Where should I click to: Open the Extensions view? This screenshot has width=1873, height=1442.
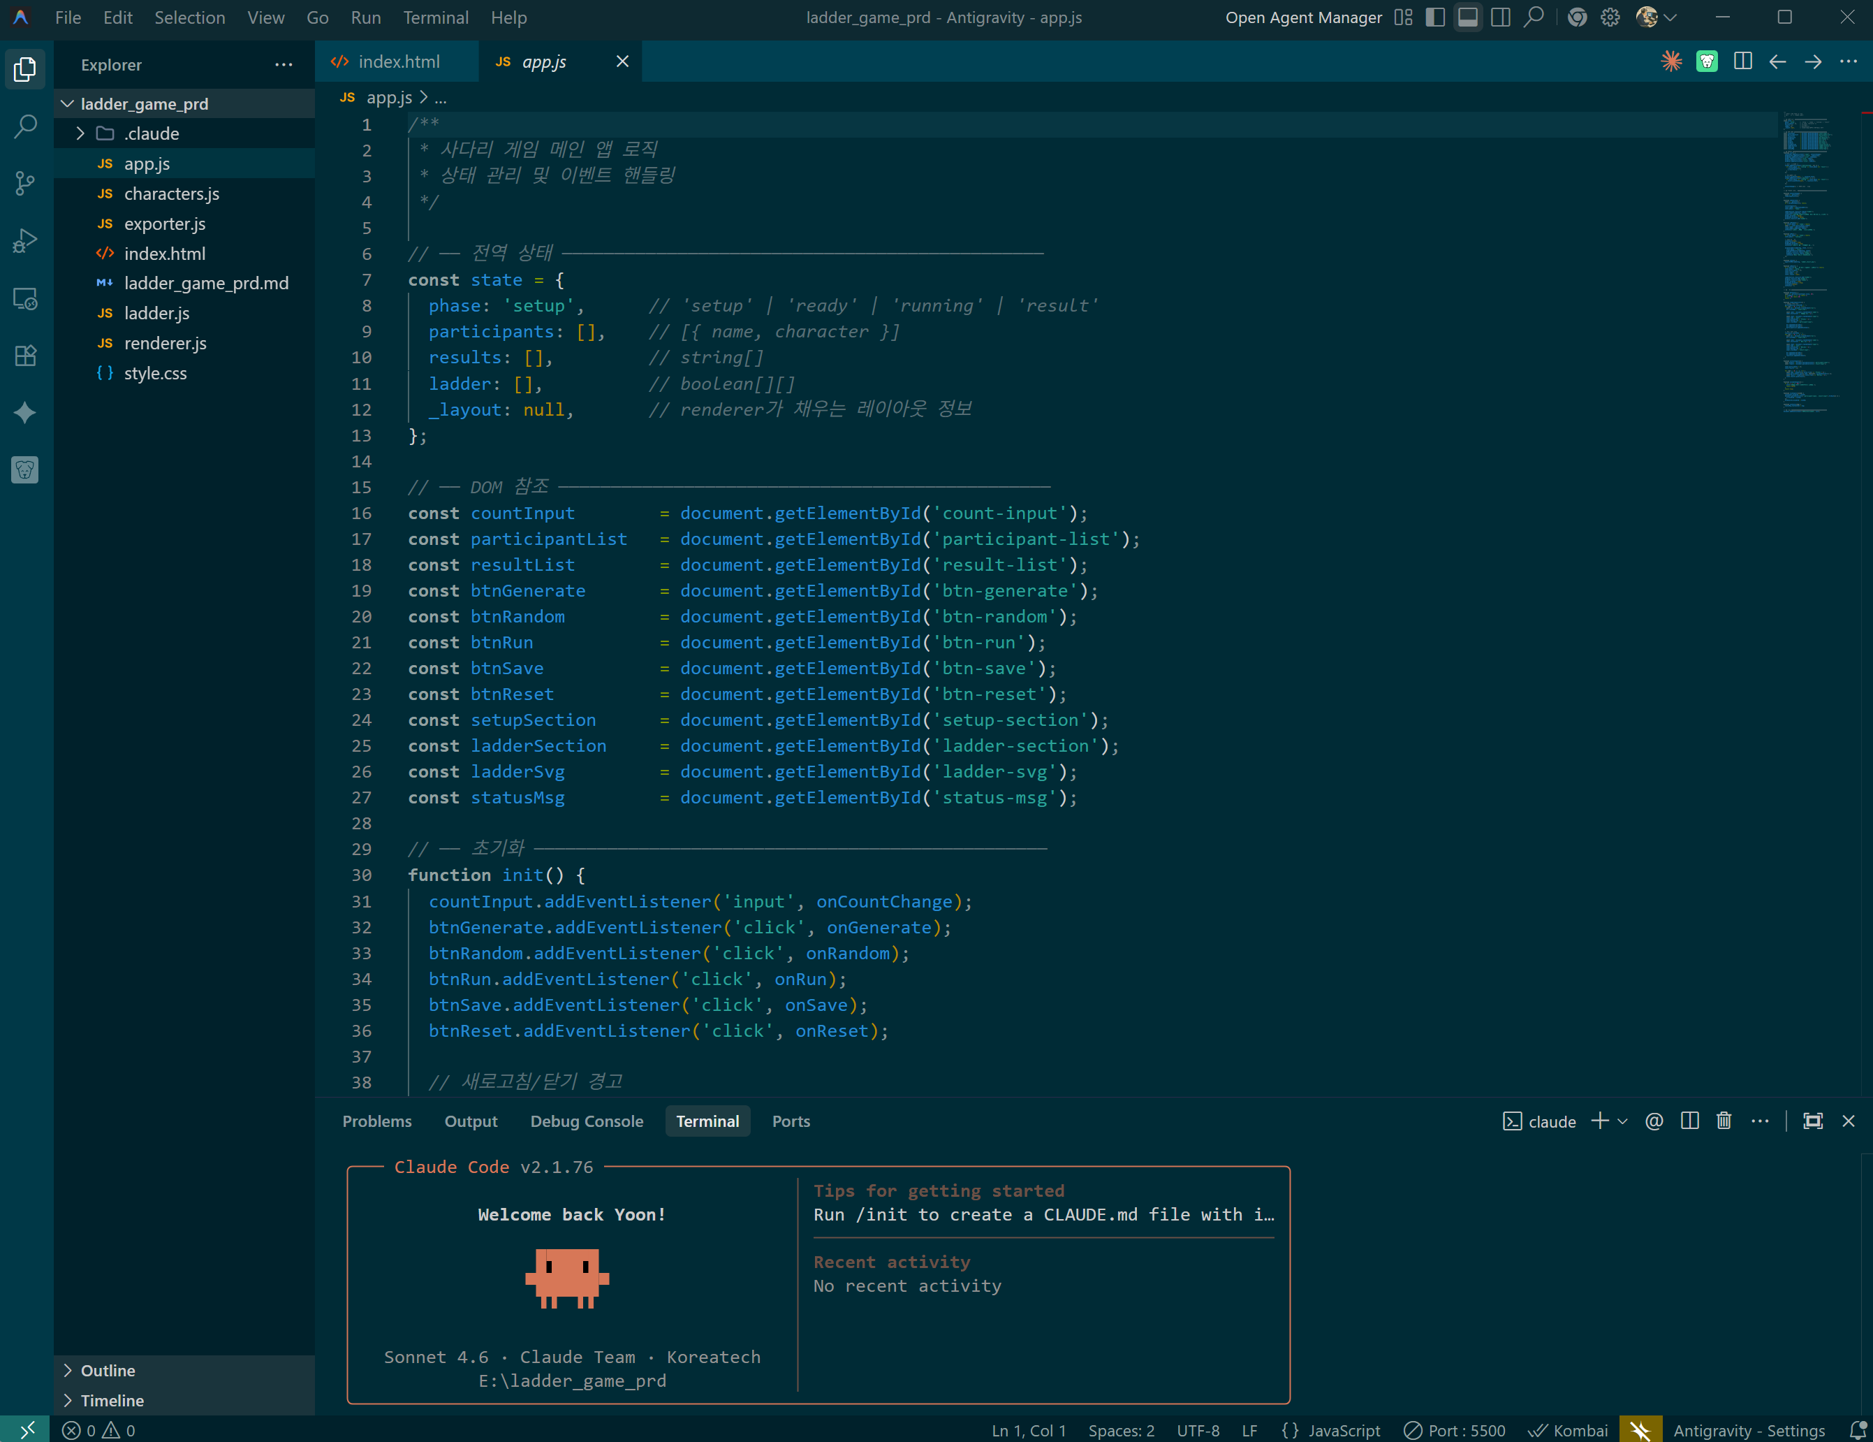coord(26,355)
